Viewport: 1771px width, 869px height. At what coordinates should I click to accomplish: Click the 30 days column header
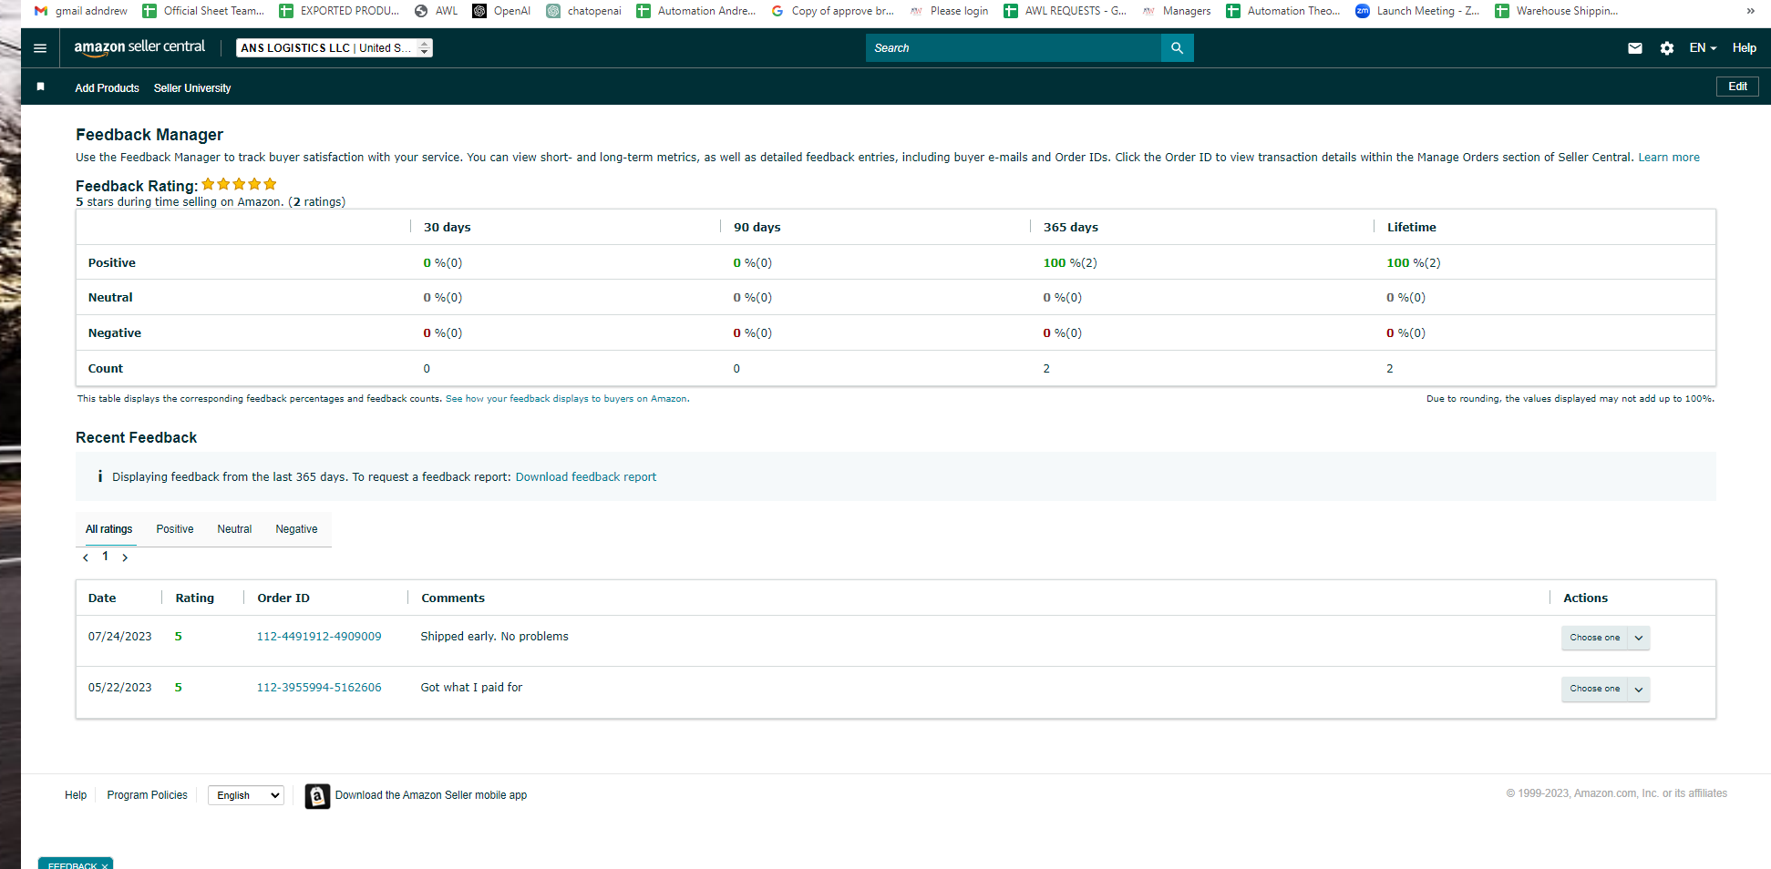click(448, 228)
